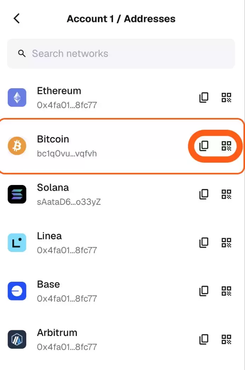Copy the Arbitrum address

pos(204,339)
